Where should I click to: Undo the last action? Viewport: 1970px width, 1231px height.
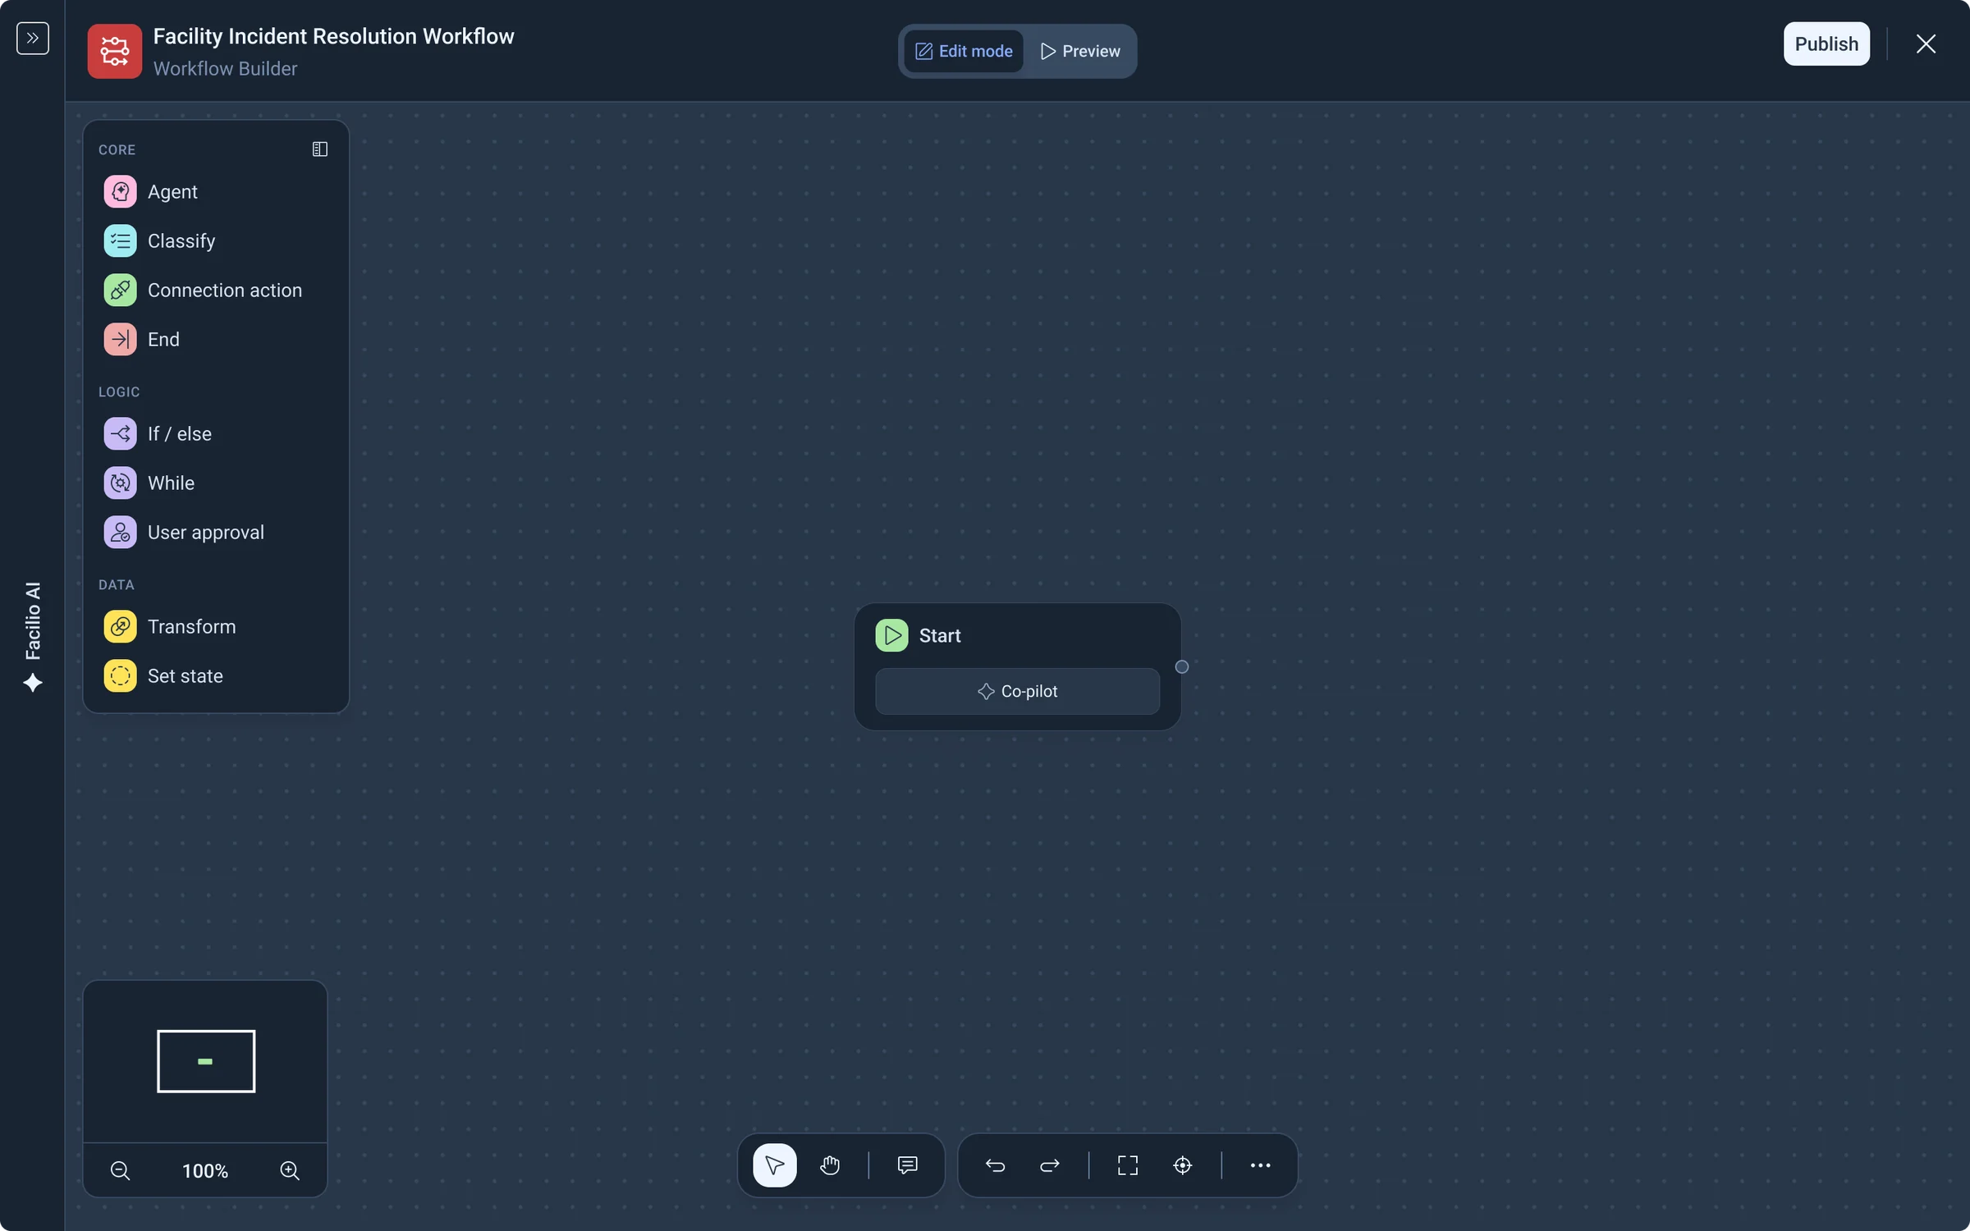995,1165
